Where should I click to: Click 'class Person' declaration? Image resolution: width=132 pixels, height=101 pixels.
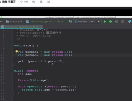(x=25, y=71)
